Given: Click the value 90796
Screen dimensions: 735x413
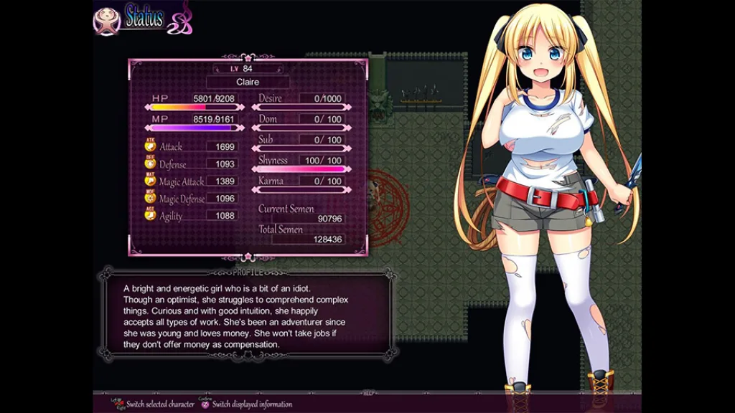Looking at the screenshot, I should (330, 219).
